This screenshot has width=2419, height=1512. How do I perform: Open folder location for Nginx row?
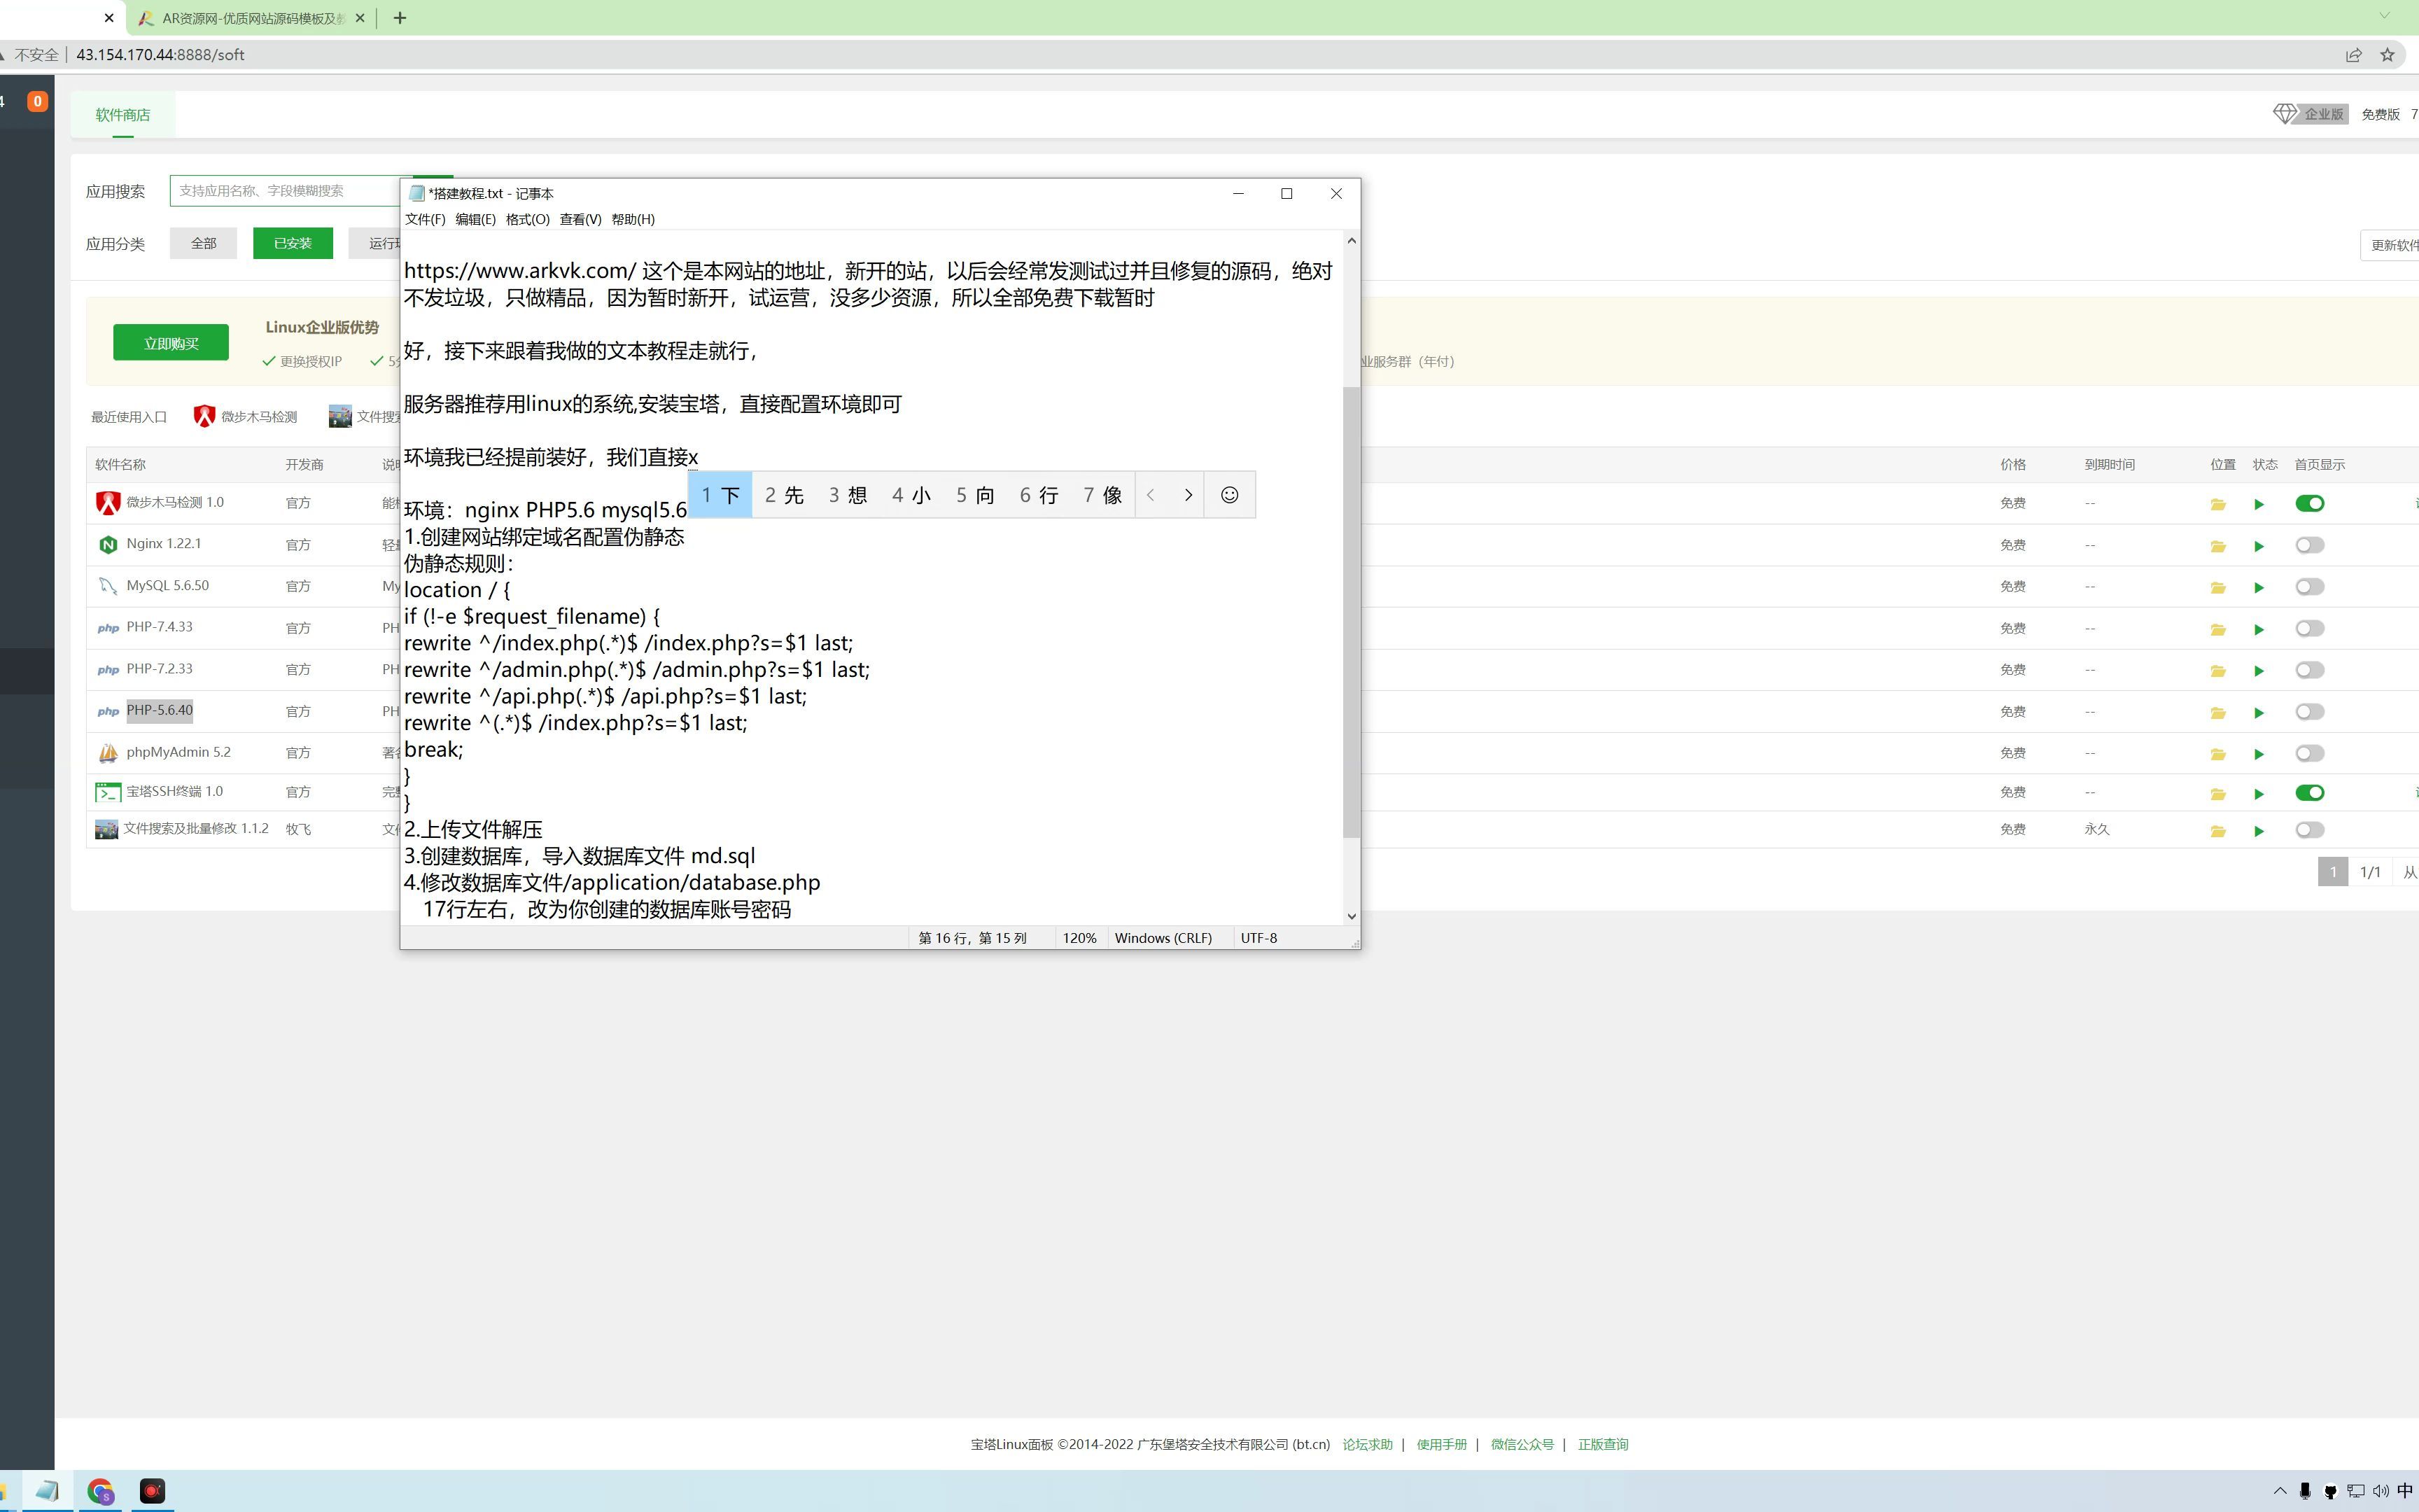[x=2218, y=546]
